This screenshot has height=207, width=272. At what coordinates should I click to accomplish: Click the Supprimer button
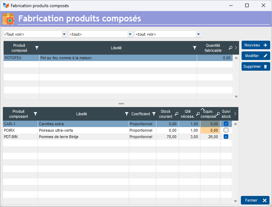(256, 66)
